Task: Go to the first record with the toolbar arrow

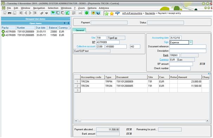Action: tap(21, 13)
